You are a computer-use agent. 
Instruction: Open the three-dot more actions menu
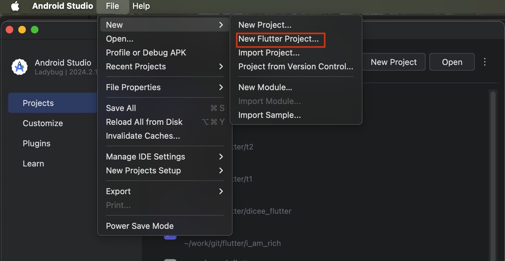tap(485, 62)
